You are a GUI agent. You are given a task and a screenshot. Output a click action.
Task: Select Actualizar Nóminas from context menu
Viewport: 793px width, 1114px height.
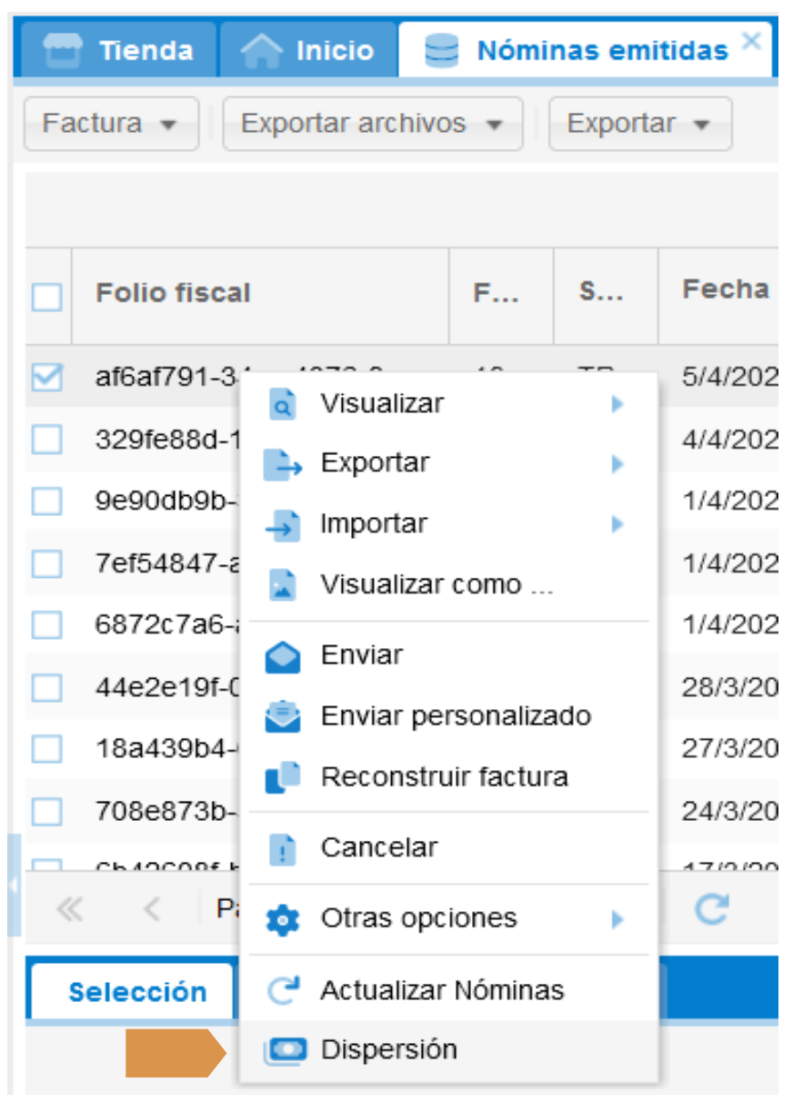click(442, 990)
